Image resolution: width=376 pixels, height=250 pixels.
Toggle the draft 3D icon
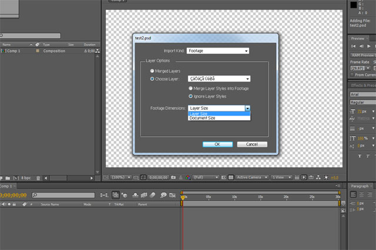coord(124,195)
